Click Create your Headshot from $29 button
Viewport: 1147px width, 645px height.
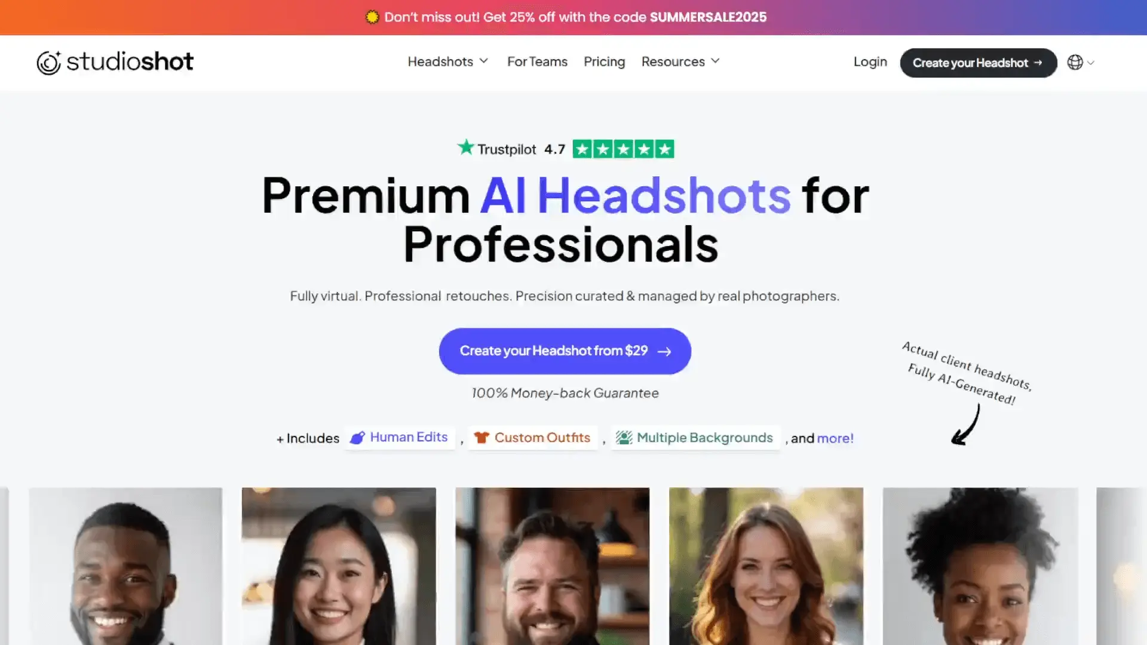point(565,351)
